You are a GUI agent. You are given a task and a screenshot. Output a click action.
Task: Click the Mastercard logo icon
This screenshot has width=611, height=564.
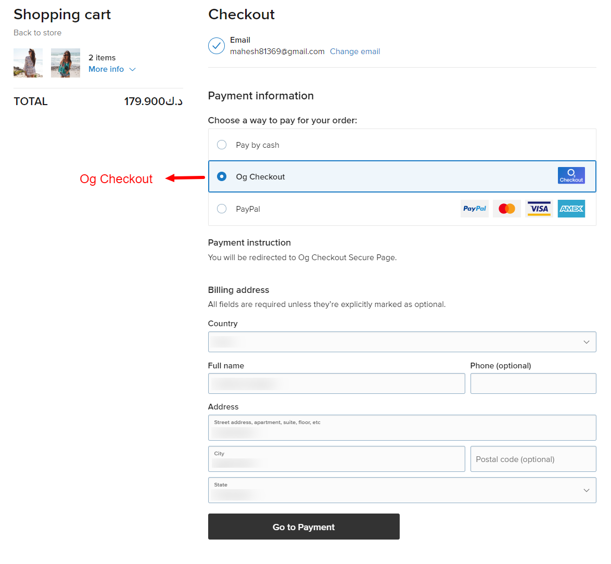pyautogui.click(x=506, y=209)
